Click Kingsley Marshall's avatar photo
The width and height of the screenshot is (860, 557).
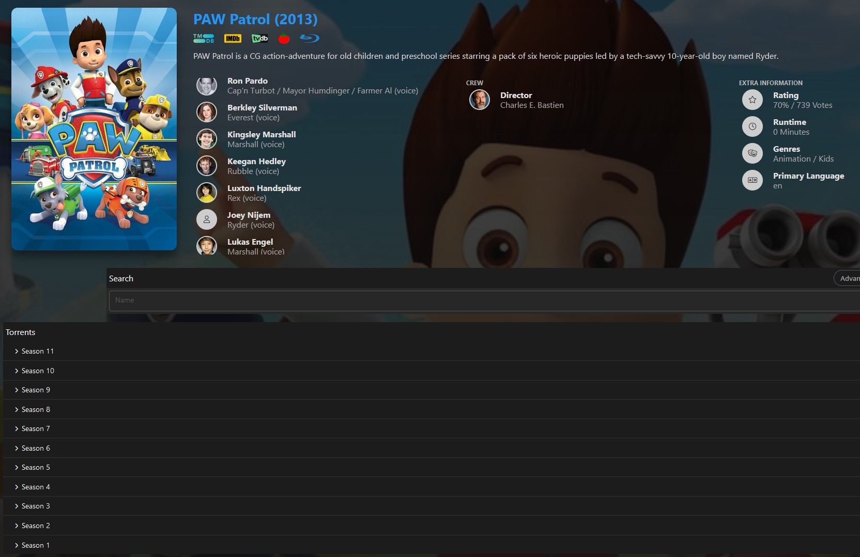point(207,139)
